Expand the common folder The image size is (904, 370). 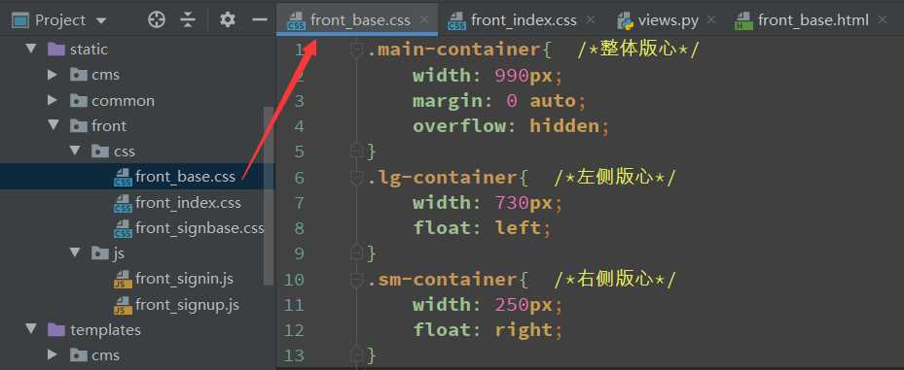click(54, 101)
